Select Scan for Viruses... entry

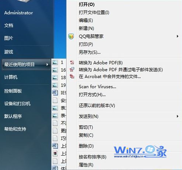tap(97, 86)
